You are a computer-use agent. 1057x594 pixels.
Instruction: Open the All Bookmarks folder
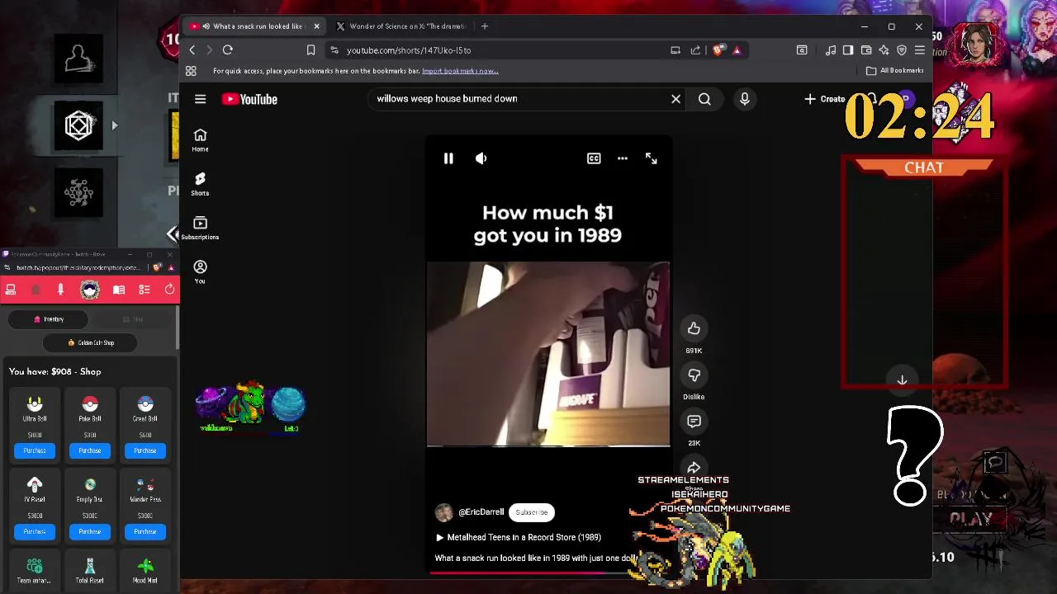click(895, 71)
